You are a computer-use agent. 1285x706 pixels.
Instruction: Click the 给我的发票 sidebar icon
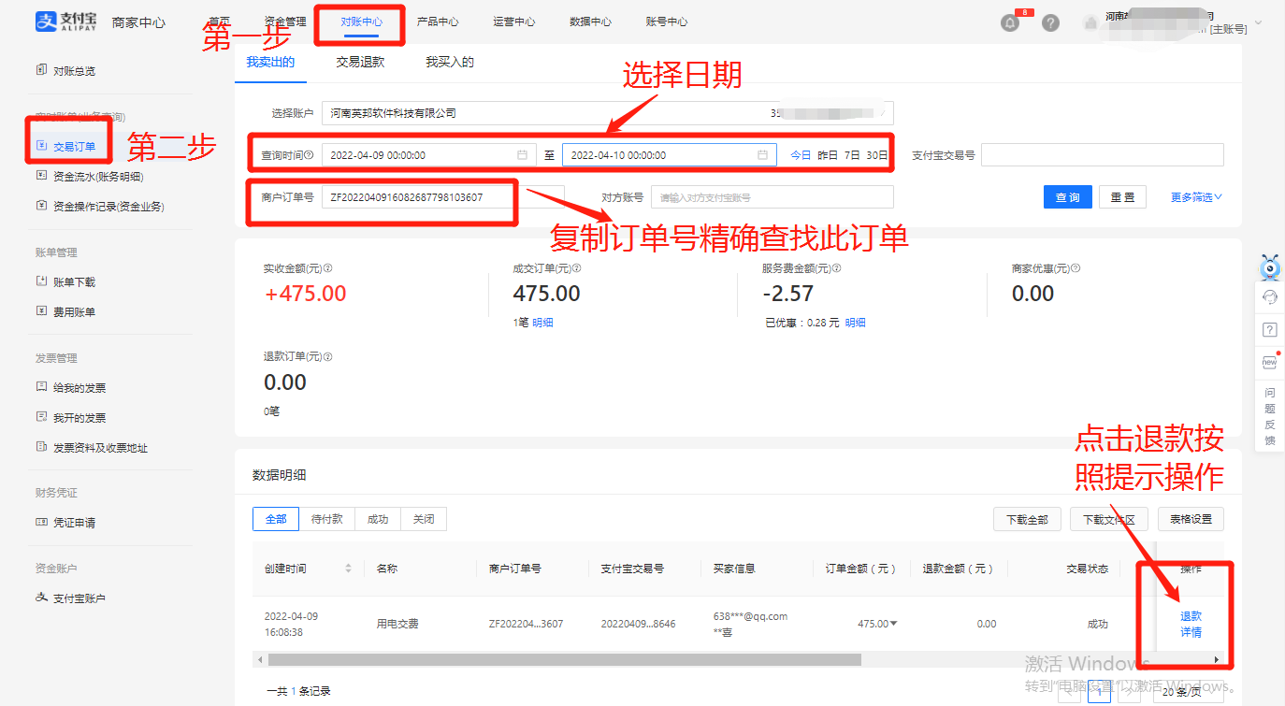[x=41, y=387]
